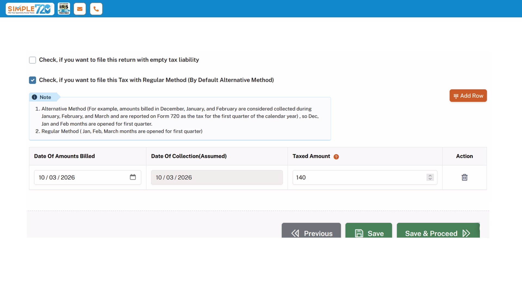
Task: Click the empty tax liability label text
Action: click(x=119, y=60)
